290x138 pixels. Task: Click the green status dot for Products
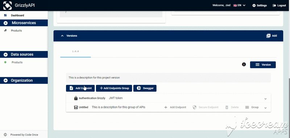pyautogui.click(x=5, y=62)
